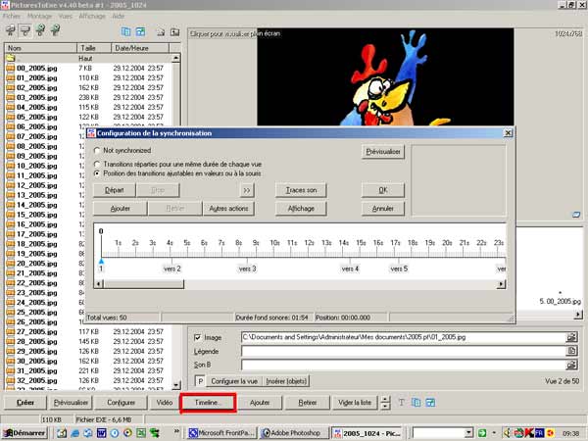
Task: Open the Fichier menu
Action: (x=12, y=16)
